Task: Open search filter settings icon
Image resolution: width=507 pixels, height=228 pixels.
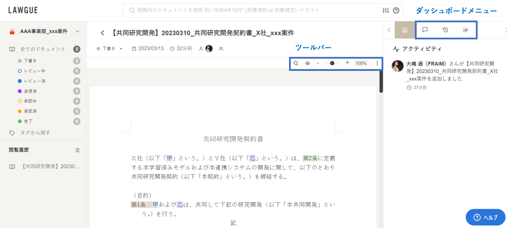Action: coord(386,11)
